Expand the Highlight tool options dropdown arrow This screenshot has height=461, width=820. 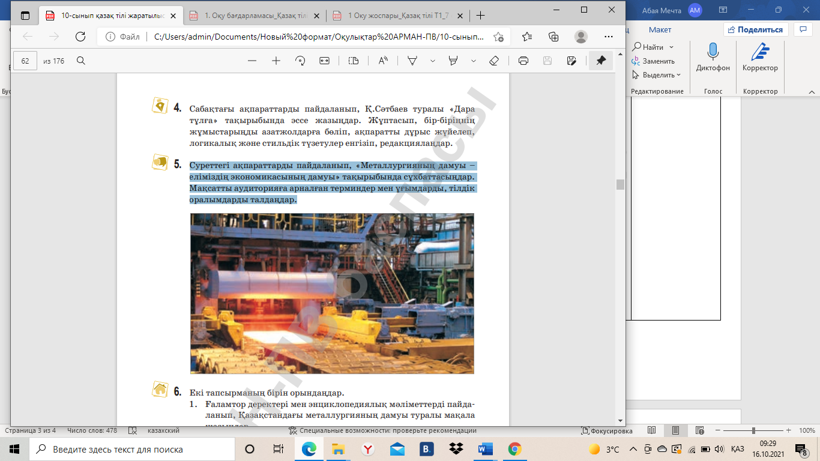point(474,61)
